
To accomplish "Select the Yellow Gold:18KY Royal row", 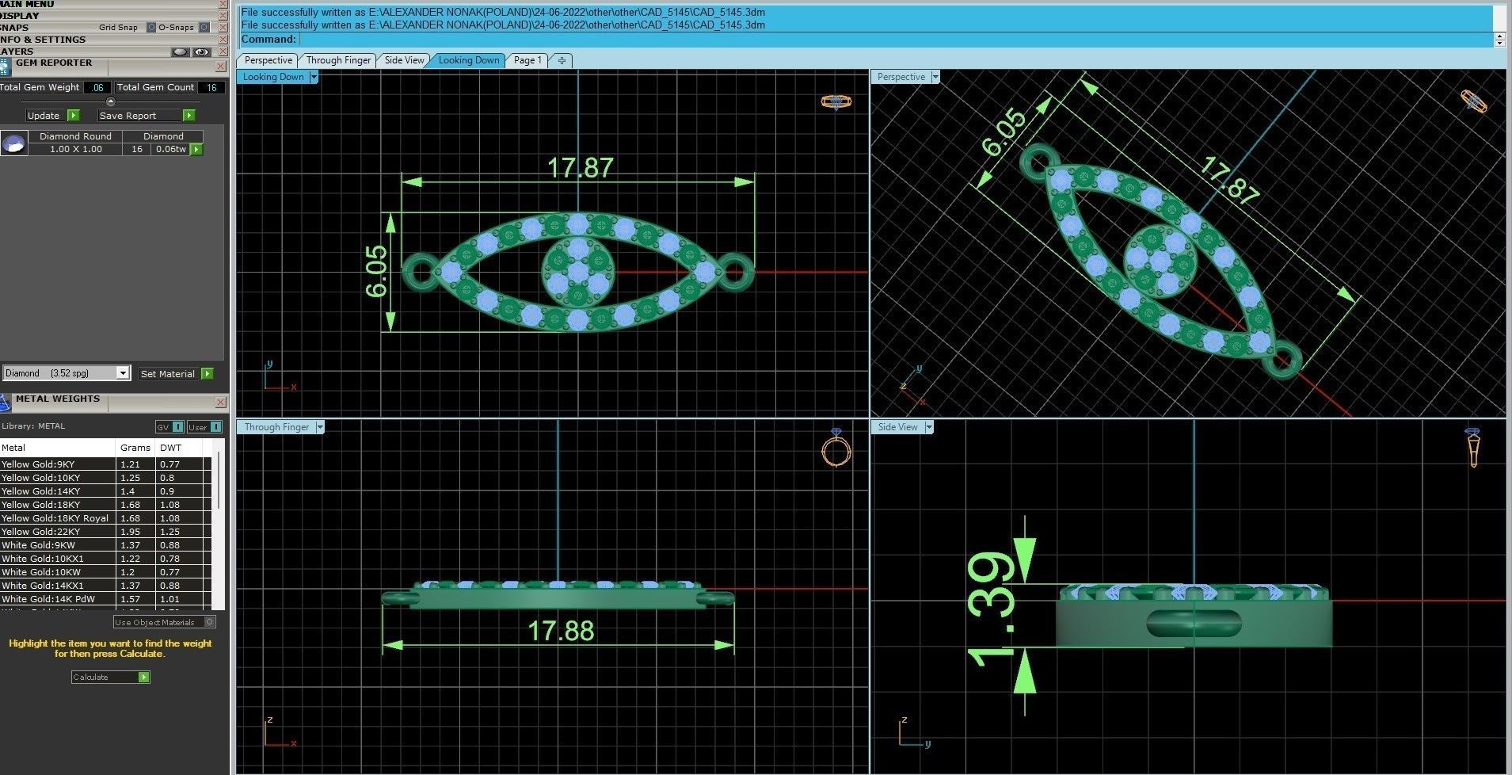I will (x=106, y=518).
